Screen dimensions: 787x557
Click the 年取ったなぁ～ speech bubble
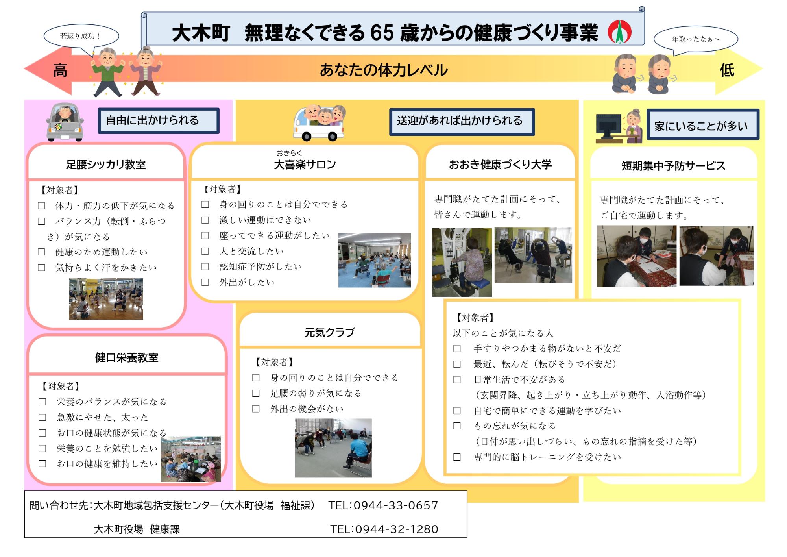pos(695,40)
